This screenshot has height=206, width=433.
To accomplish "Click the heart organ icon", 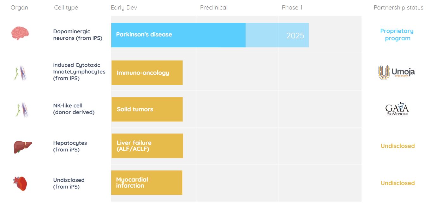I will pyautogui.click(x=20, y=184).
